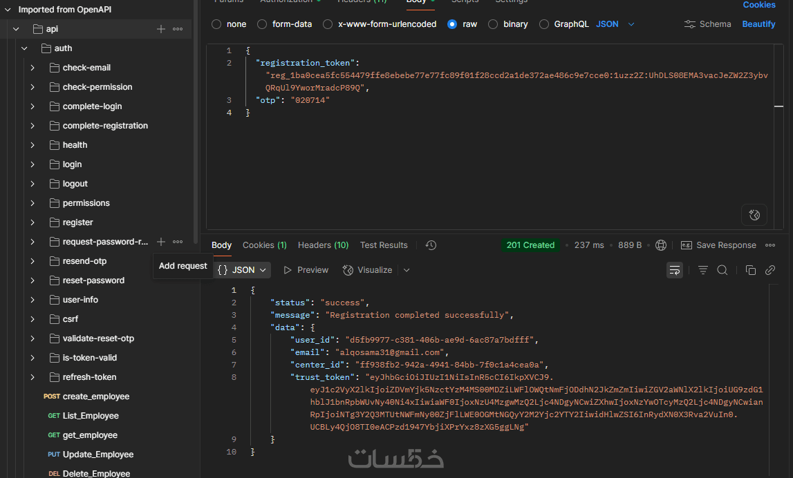Image resolution: width=793 pixels, height=478 pixels.
Task: Click the 889 B response size
Action: pyautogui.click(x=630, y=245)
